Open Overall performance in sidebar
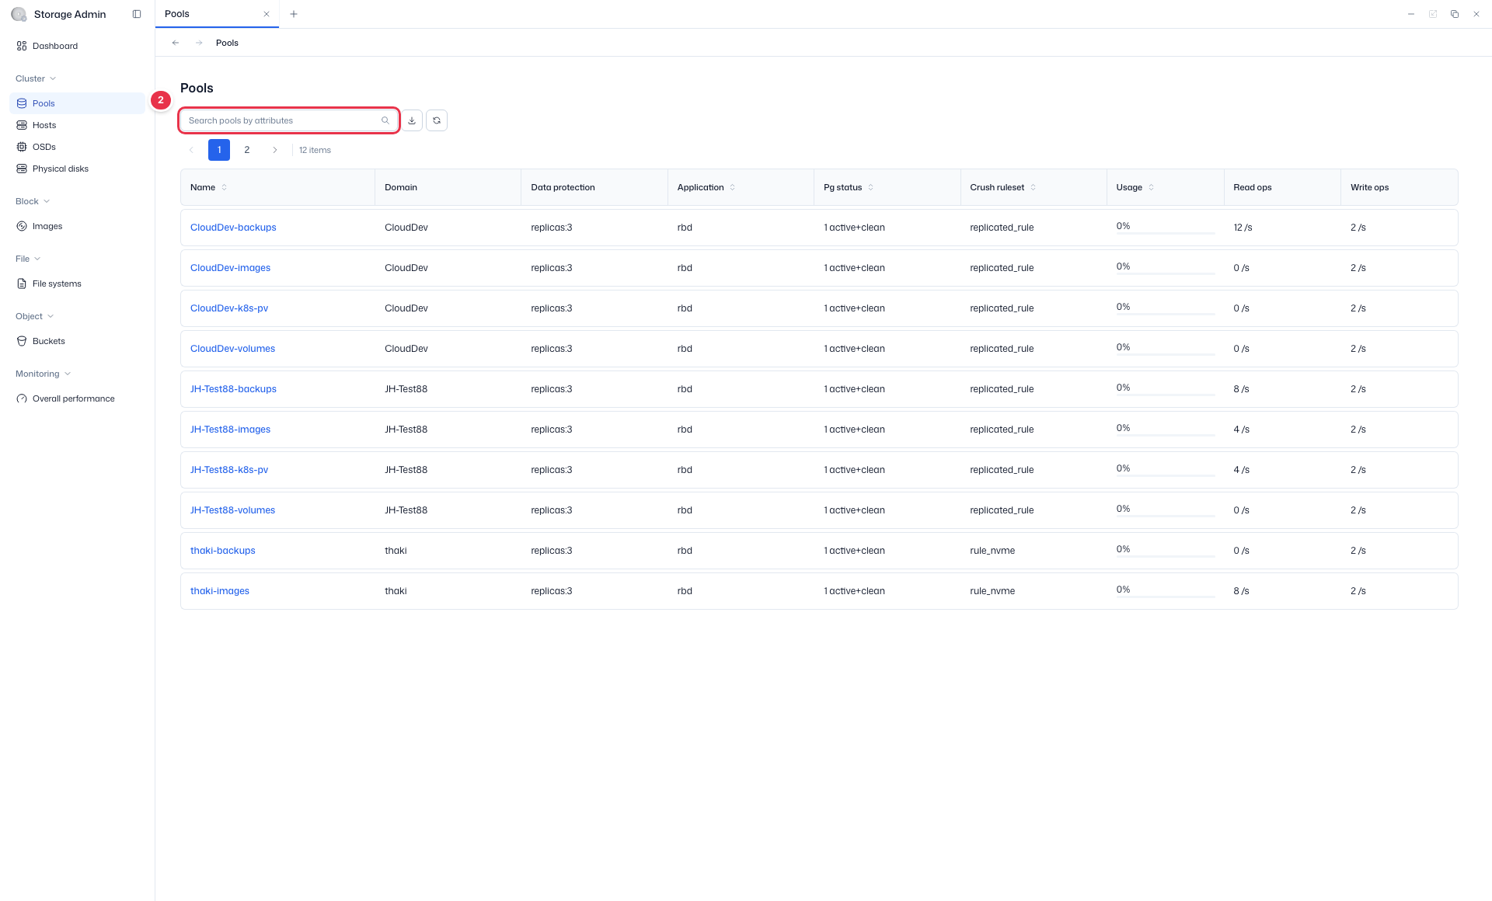 (x=77, y=398)
